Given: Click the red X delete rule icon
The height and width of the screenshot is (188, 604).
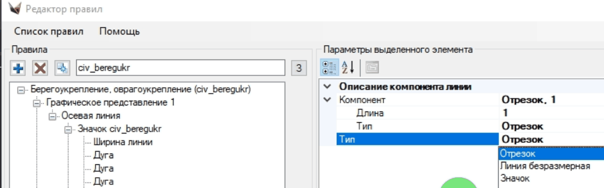Looking at the screenshot, I should coord(40,68).
